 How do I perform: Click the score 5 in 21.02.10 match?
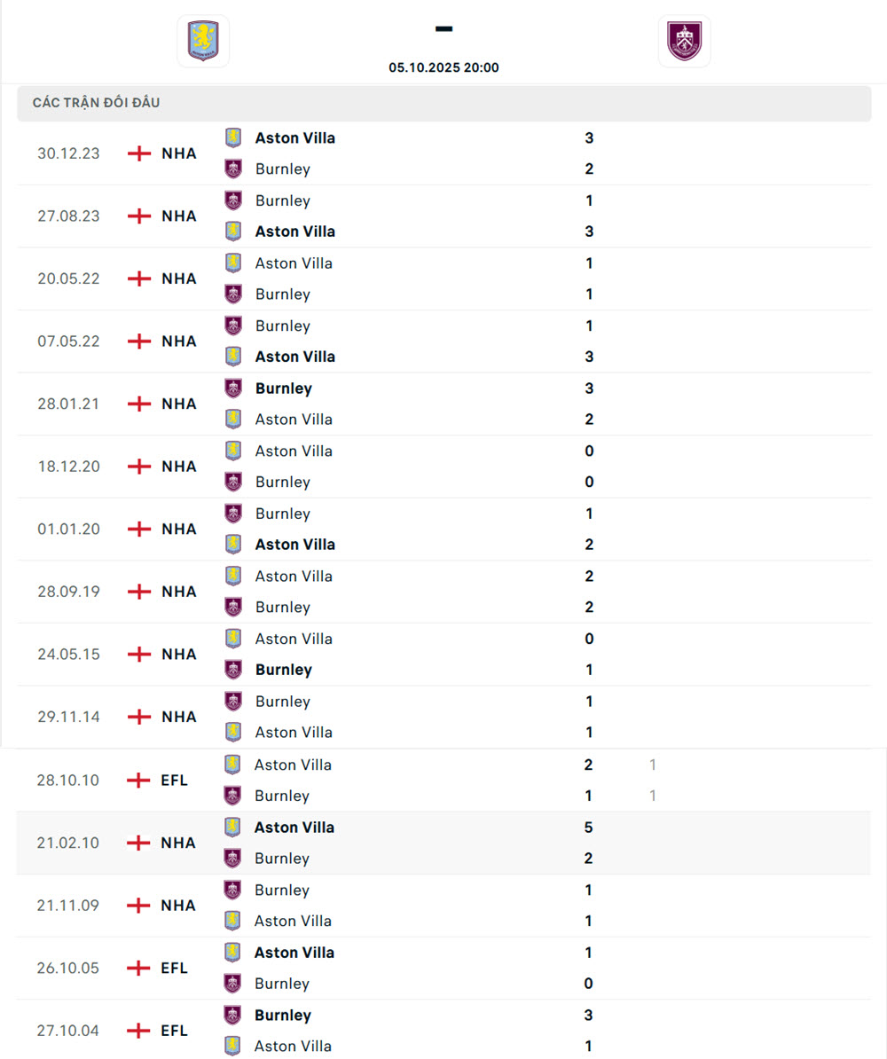pos(589,828)
